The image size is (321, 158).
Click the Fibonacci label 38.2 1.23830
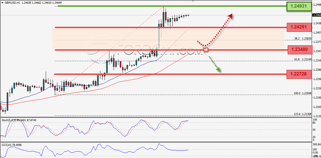303,38
